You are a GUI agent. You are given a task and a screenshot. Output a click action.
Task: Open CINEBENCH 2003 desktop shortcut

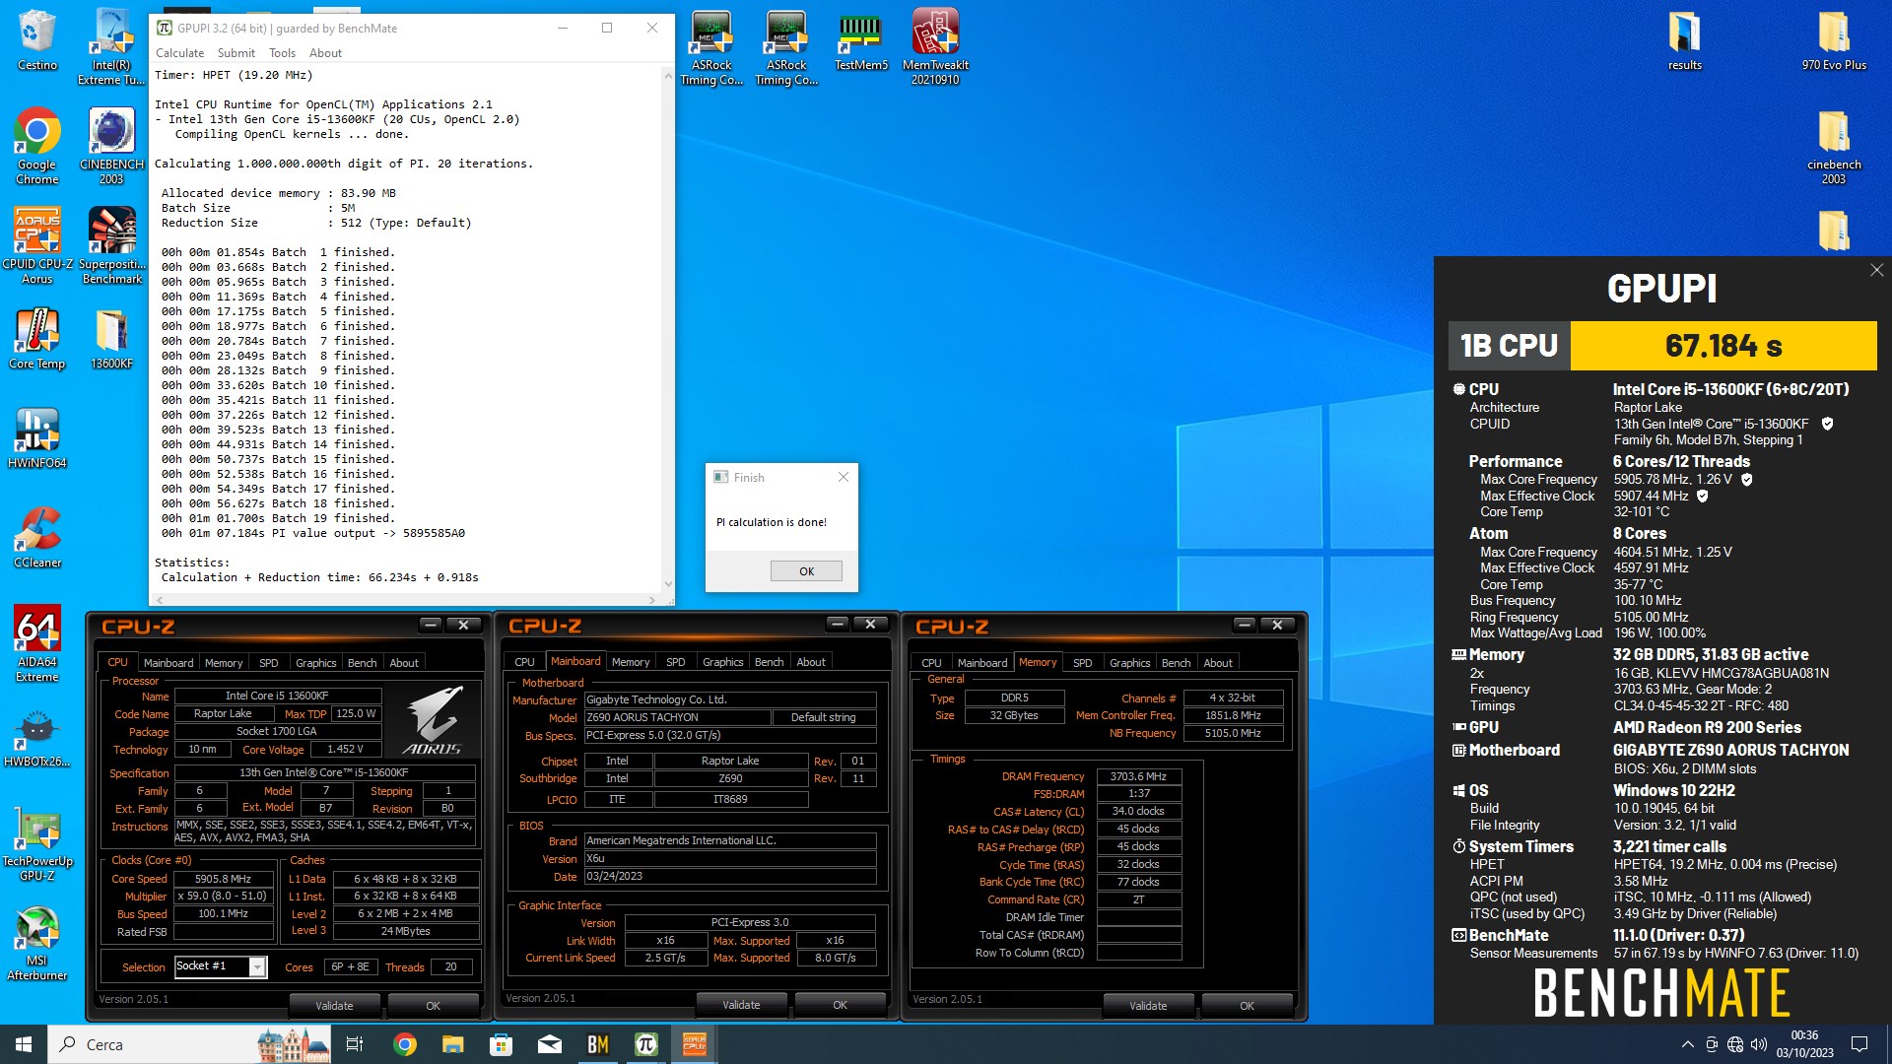[x=111, y=145]
